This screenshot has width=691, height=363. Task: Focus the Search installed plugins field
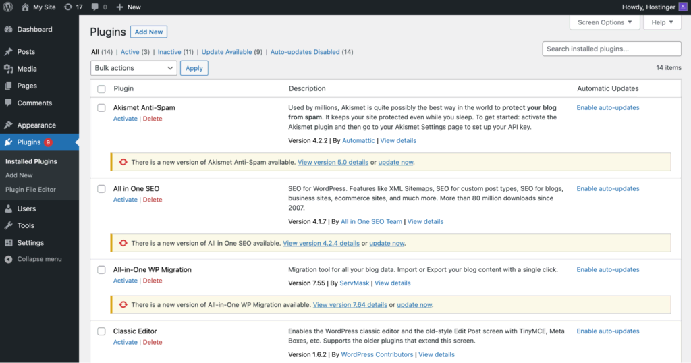click(611, 49)
